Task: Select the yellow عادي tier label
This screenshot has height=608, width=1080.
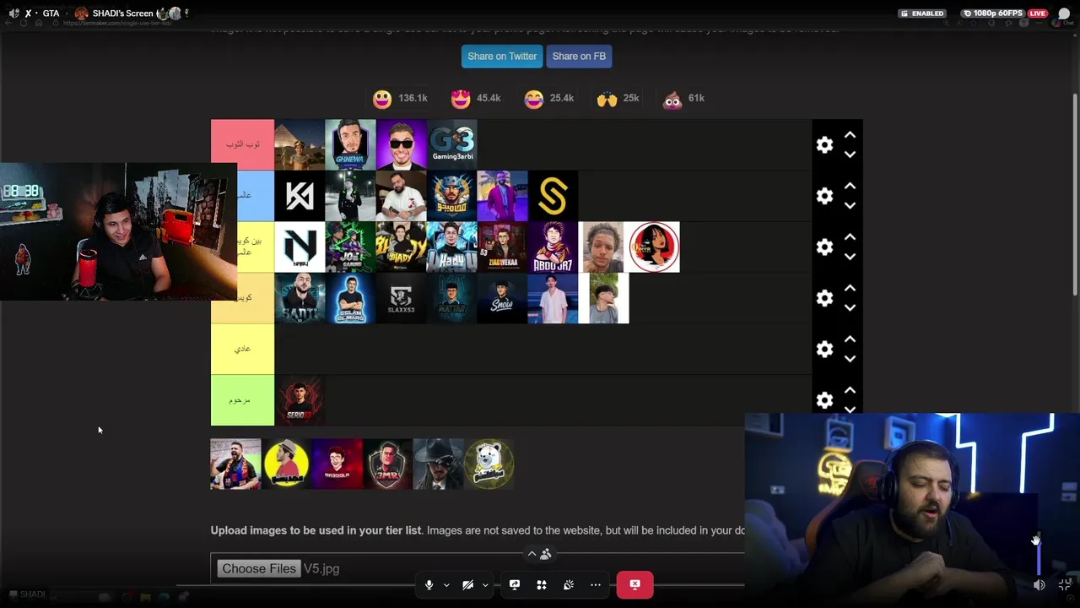Action: click(x=242, y=349)
